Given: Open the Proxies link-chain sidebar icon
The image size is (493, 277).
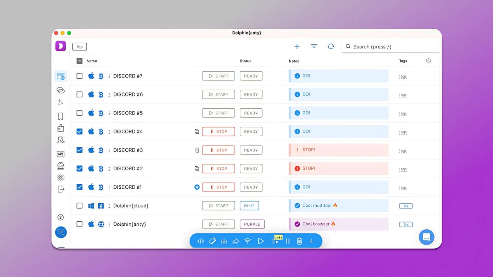Looking at the screenshot, I should (x=60, y=90).
